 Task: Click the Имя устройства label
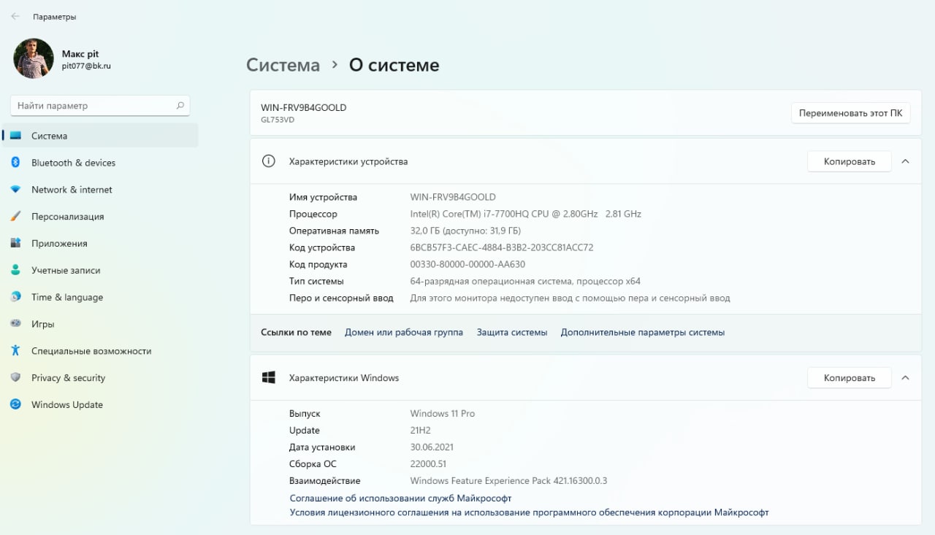323,197
